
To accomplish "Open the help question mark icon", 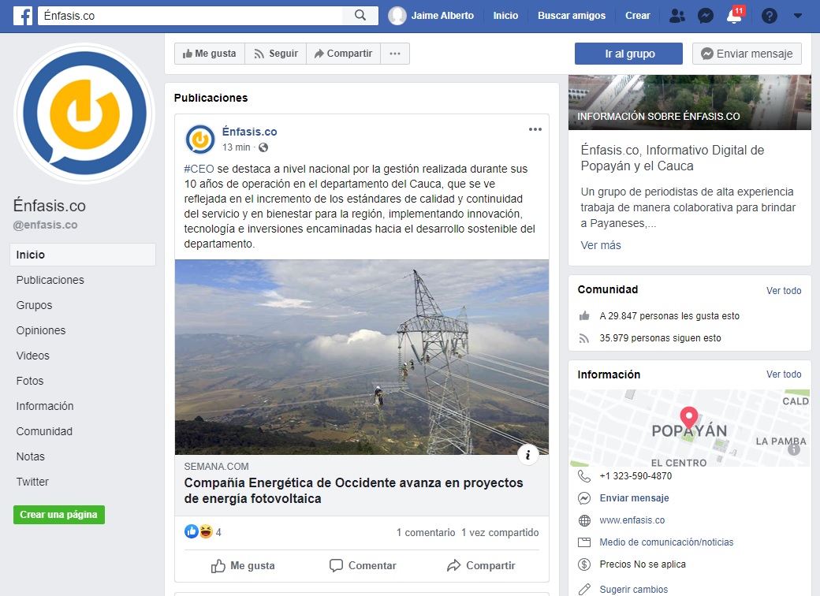I will (769, 16).
